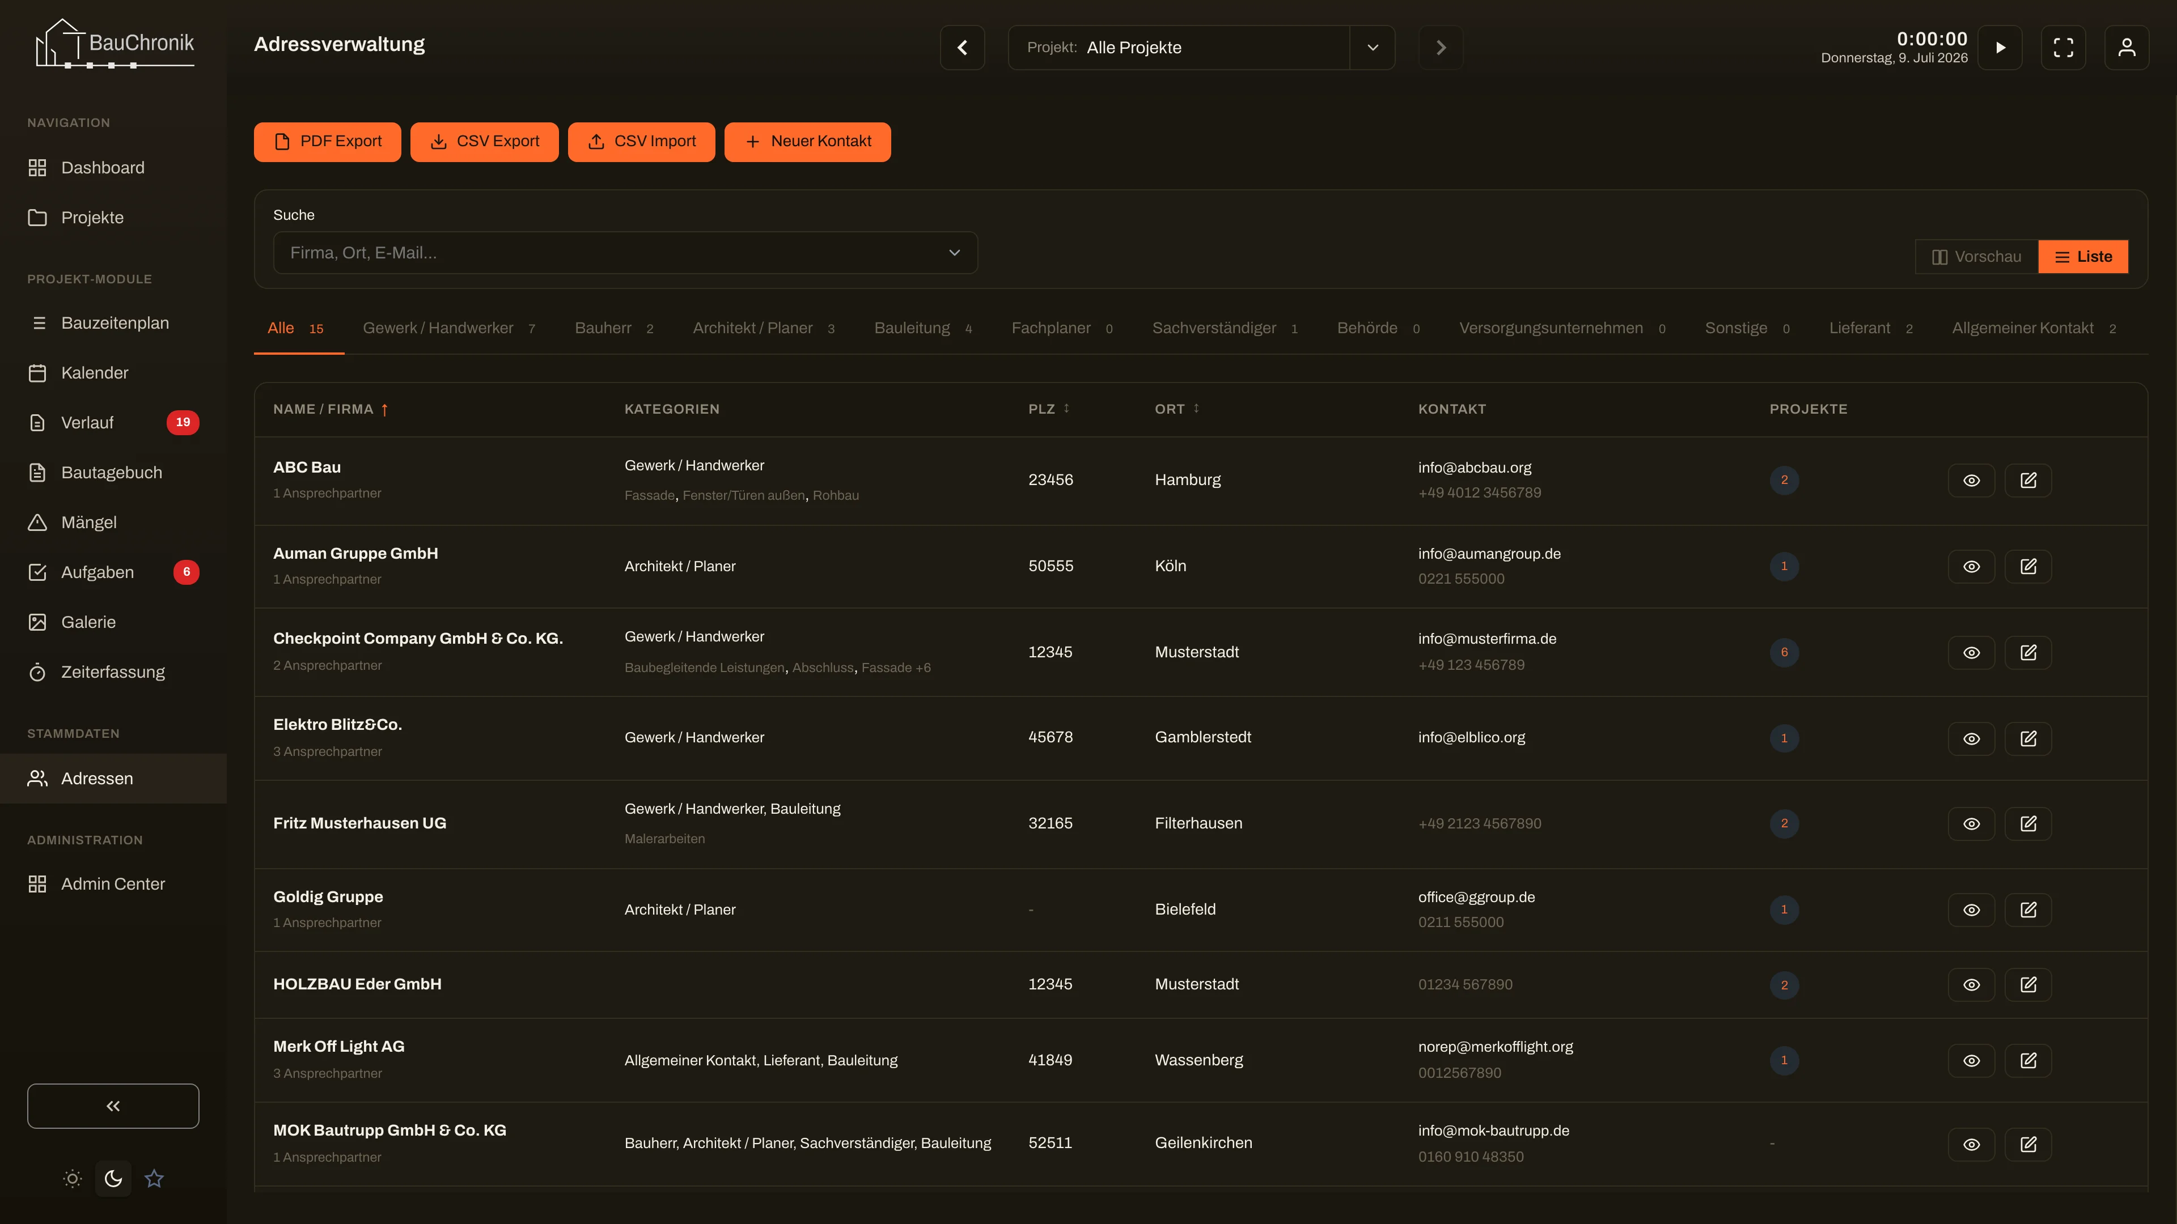Viewport: 2177px width, 1224px height.
Task: View the HOLZBAU Eder GmbH details
Action: [1972, 984]
